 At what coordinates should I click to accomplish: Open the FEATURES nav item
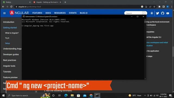click(x=37, y=13)
